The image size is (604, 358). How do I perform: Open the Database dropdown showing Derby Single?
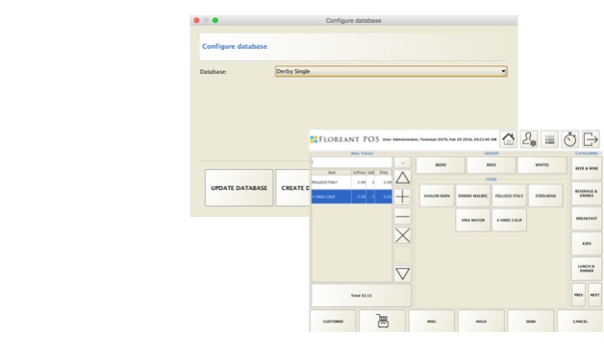point(391,71)
